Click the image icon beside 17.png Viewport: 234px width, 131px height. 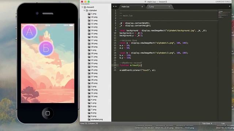point(89,40)
